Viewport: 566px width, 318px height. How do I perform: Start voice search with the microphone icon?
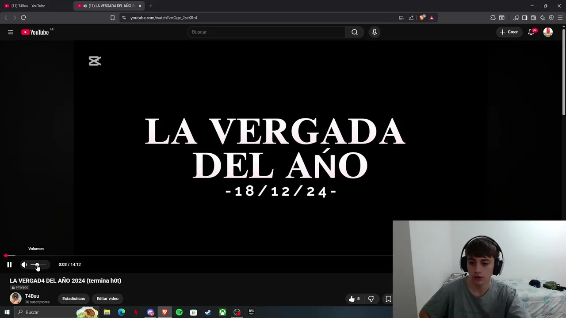click(375, 32)
